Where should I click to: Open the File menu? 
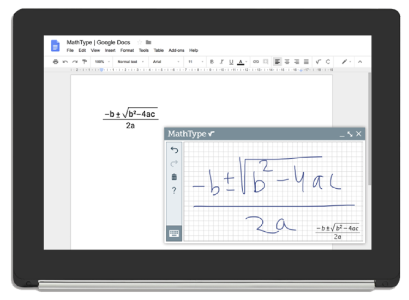point(70,50)
